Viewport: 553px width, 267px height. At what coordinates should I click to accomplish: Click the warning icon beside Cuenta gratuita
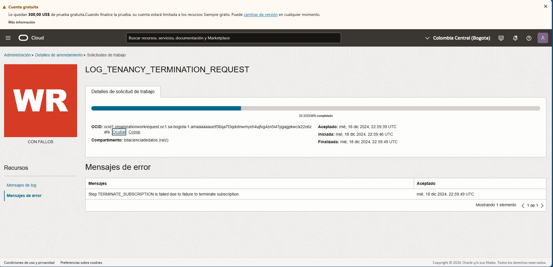tap(4, 7)
